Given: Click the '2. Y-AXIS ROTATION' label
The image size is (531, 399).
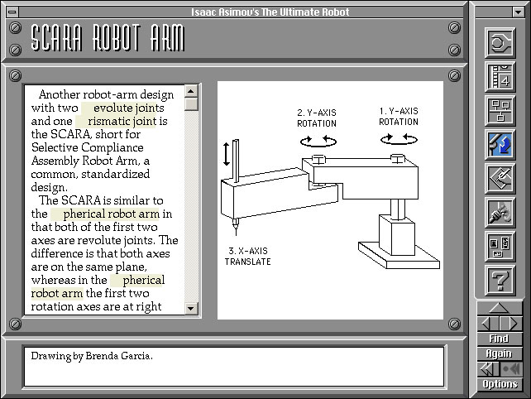Looking at the screenshot, I should click(x=317, y=118).
